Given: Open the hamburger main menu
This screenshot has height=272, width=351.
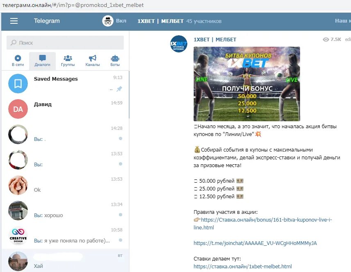Looking at the screenshot, I should click(14, 21).
